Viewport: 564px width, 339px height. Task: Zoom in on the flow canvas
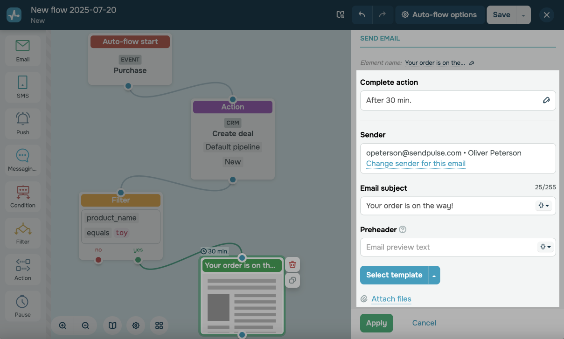pyautogui.click(x=63, y=325)
